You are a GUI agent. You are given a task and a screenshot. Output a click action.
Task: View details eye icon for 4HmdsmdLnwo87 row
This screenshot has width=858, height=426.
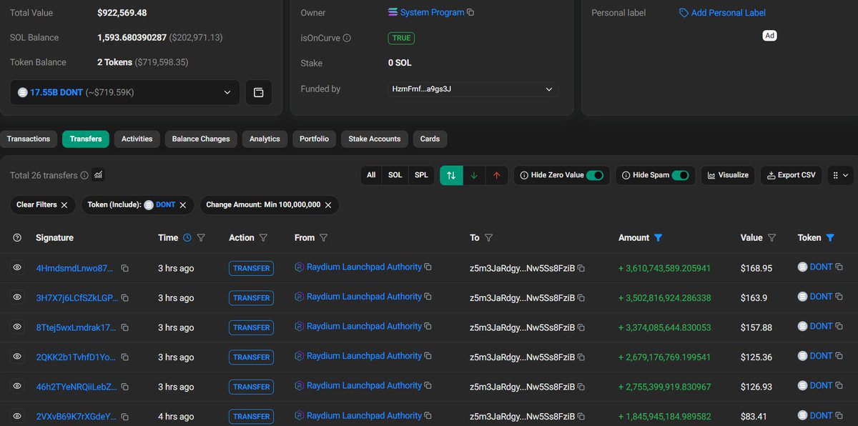[17, 268]
